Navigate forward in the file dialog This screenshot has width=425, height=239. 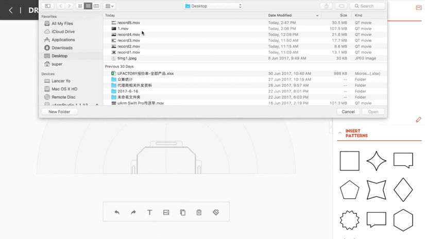69,6
